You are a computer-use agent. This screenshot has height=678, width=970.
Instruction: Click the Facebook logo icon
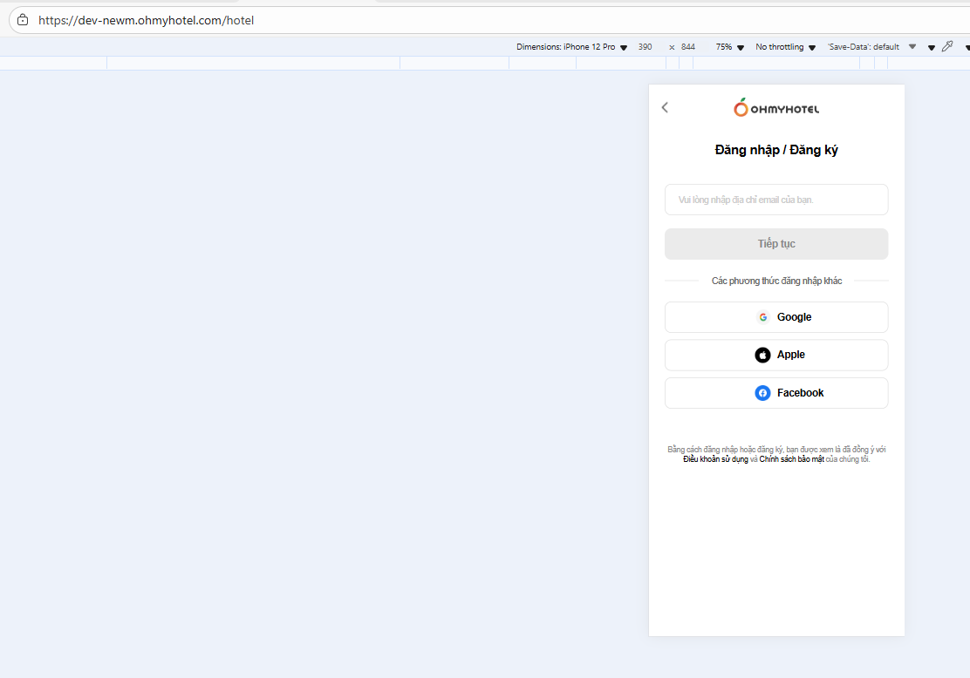[762, 393]
